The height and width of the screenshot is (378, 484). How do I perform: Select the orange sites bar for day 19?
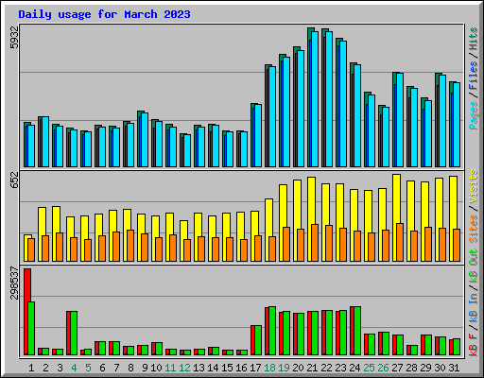[286, 245]
